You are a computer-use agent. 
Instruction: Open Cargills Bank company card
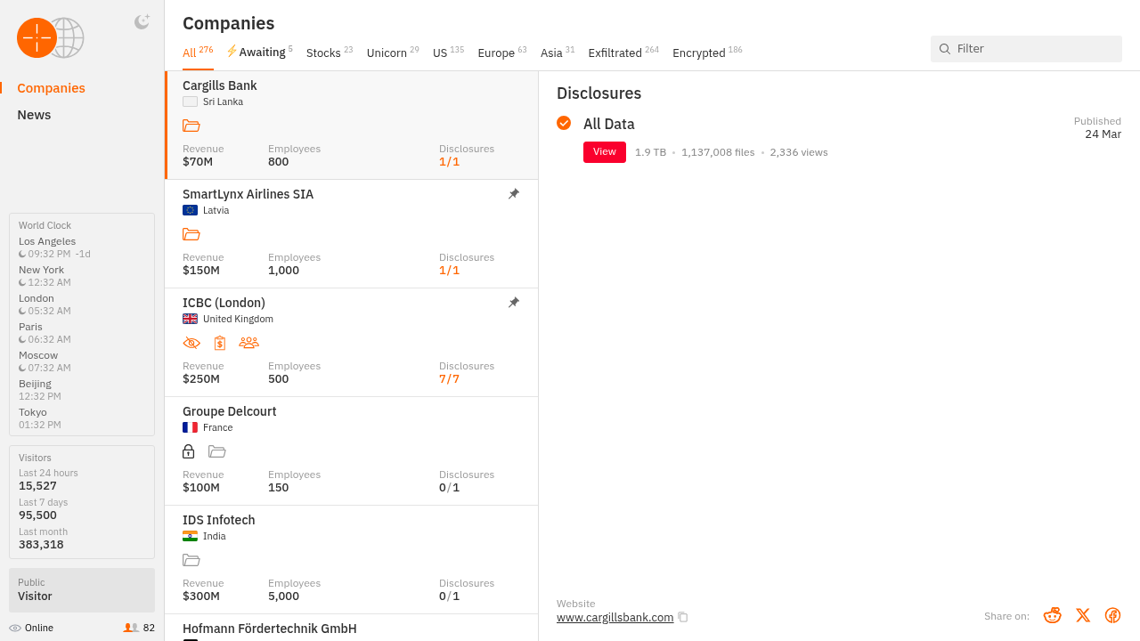(352, 126)
